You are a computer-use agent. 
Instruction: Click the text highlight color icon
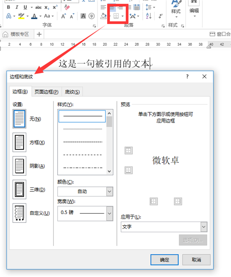click(21, 16)
